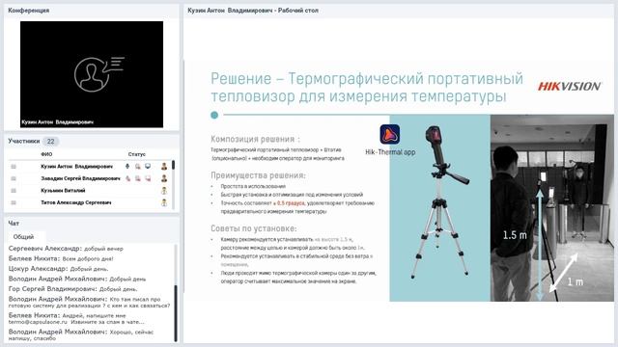The width and height of the screenshot is (618, 347).
Task: Click chat message 'Всем доброго дня!' by Беляев Никита
Action: click(x=61, y=259)
